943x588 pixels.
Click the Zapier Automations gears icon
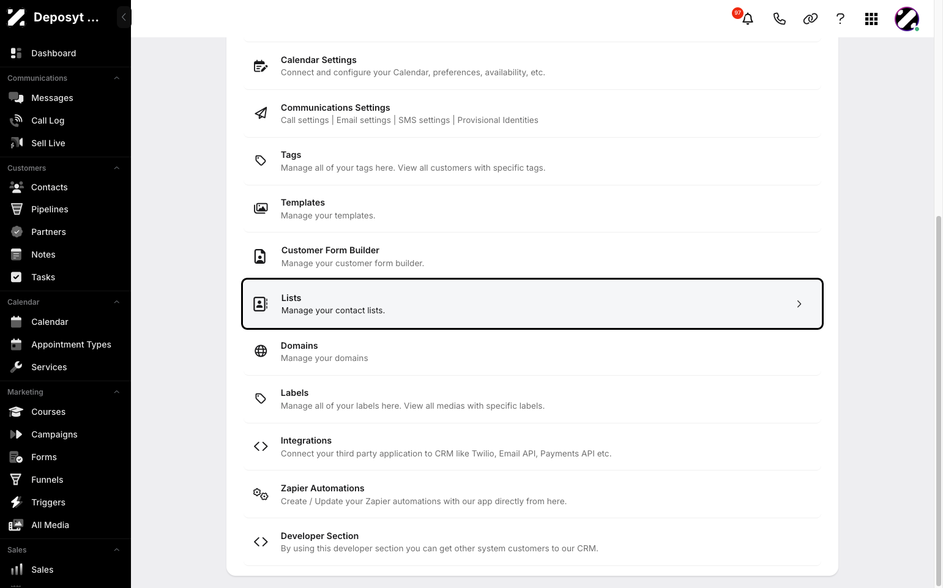[261, 494]
